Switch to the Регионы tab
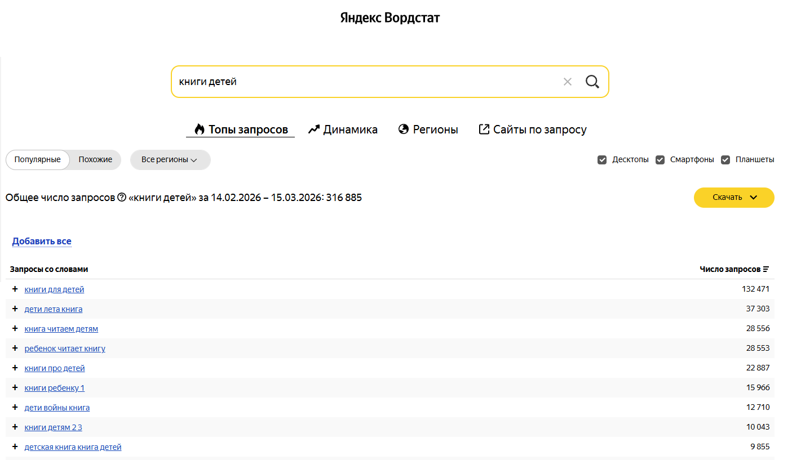Viewport: 792px width, 460px height. click(x=428, y=129)
